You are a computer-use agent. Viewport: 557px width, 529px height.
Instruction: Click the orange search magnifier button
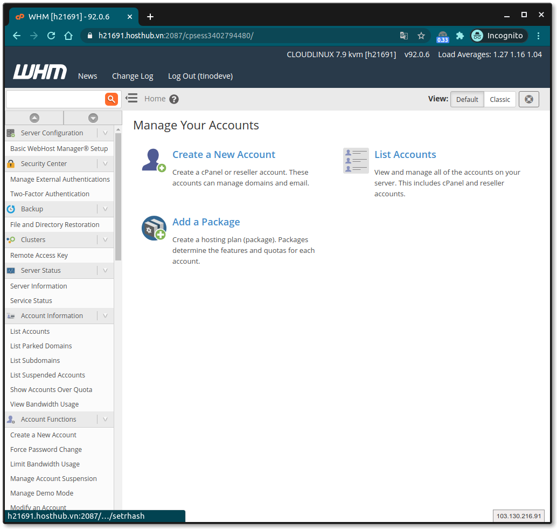[x=111, y=99]
